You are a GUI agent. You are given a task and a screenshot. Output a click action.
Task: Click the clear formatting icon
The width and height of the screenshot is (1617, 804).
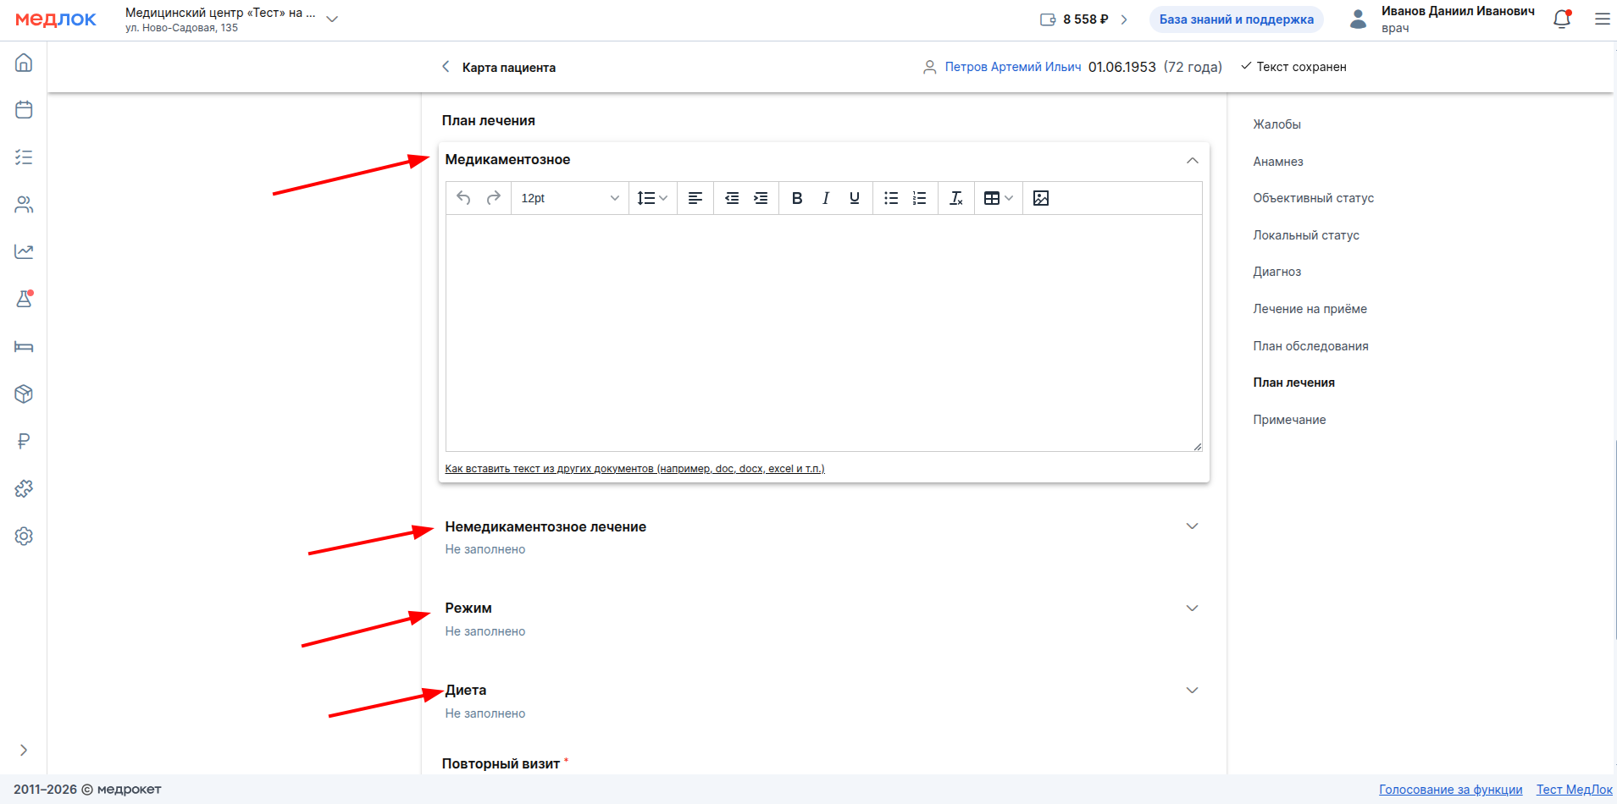pos(955,198)
